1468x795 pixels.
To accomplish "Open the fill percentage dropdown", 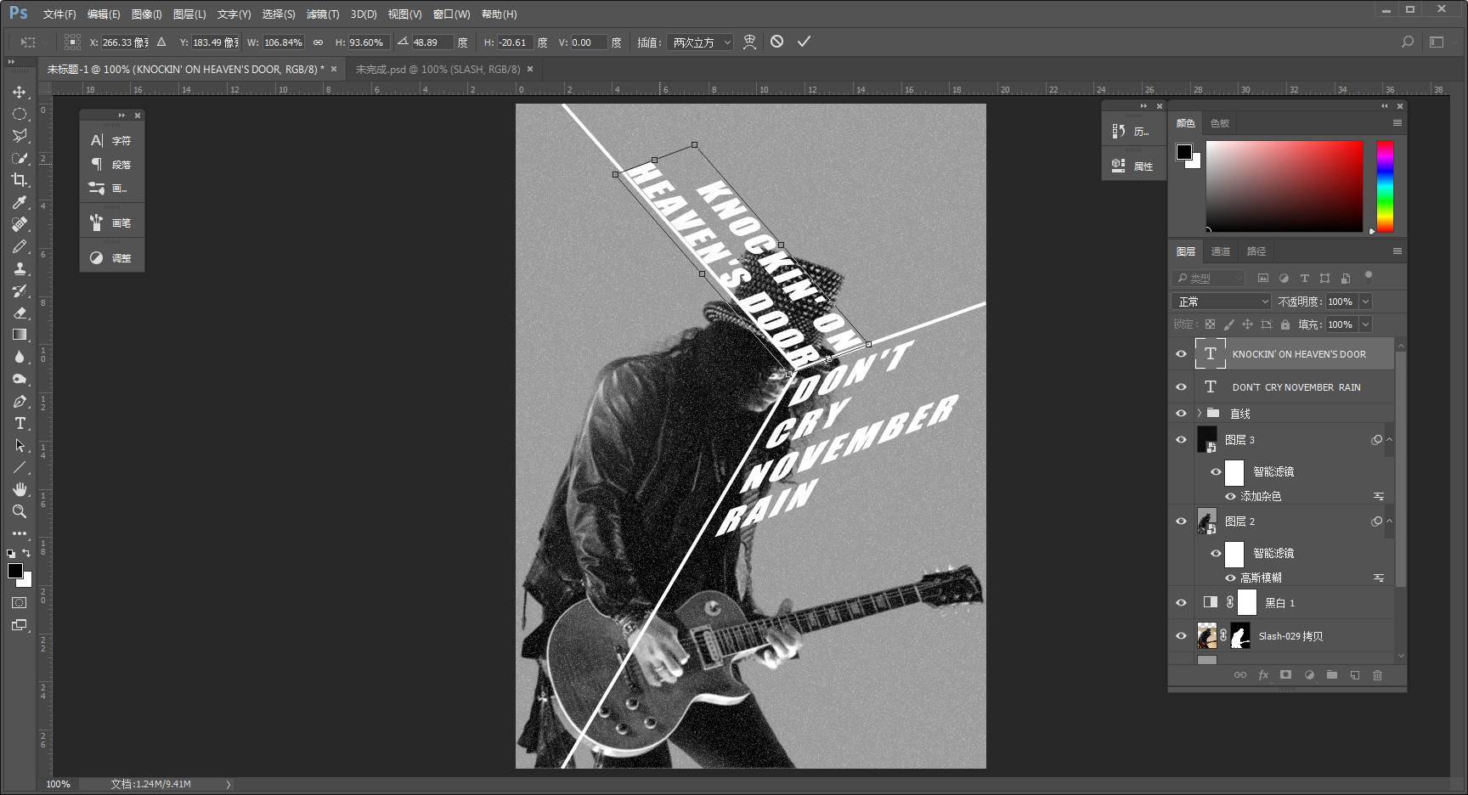I will point(1366,324).
